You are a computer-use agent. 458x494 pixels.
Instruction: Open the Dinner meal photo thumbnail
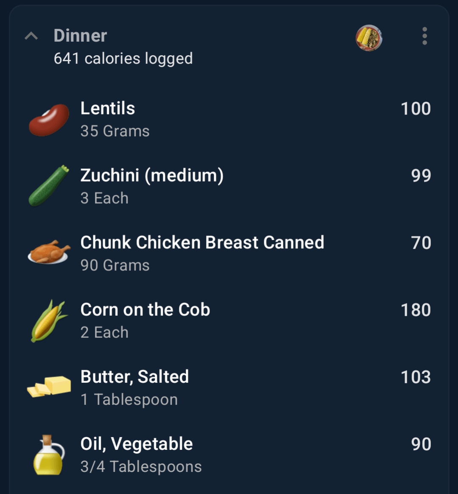click(x=369, y=38)
